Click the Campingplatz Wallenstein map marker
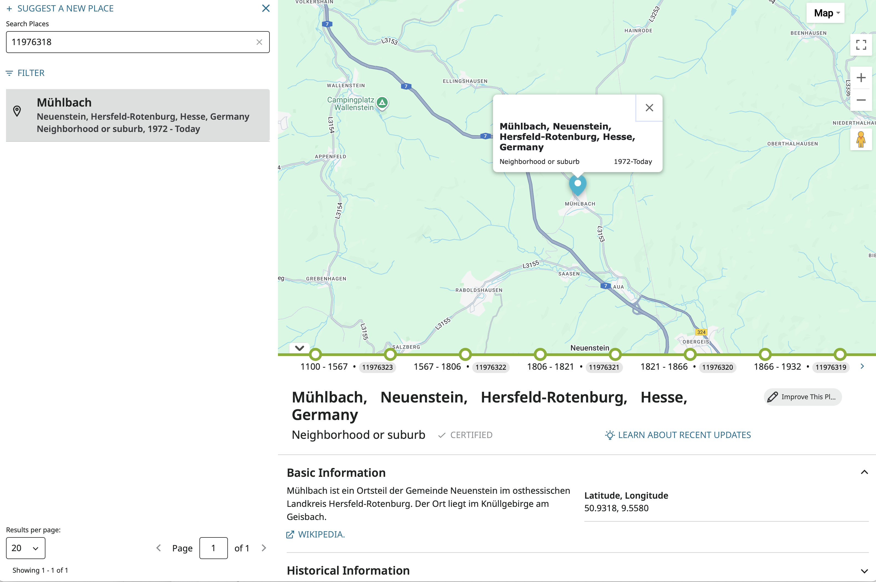The height and width of the screenshot is (582, 876). 382,102
